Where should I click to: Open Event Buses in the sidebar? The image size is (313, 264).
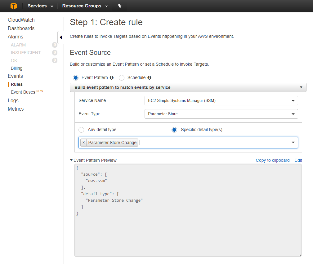click(x=23, y=92)
